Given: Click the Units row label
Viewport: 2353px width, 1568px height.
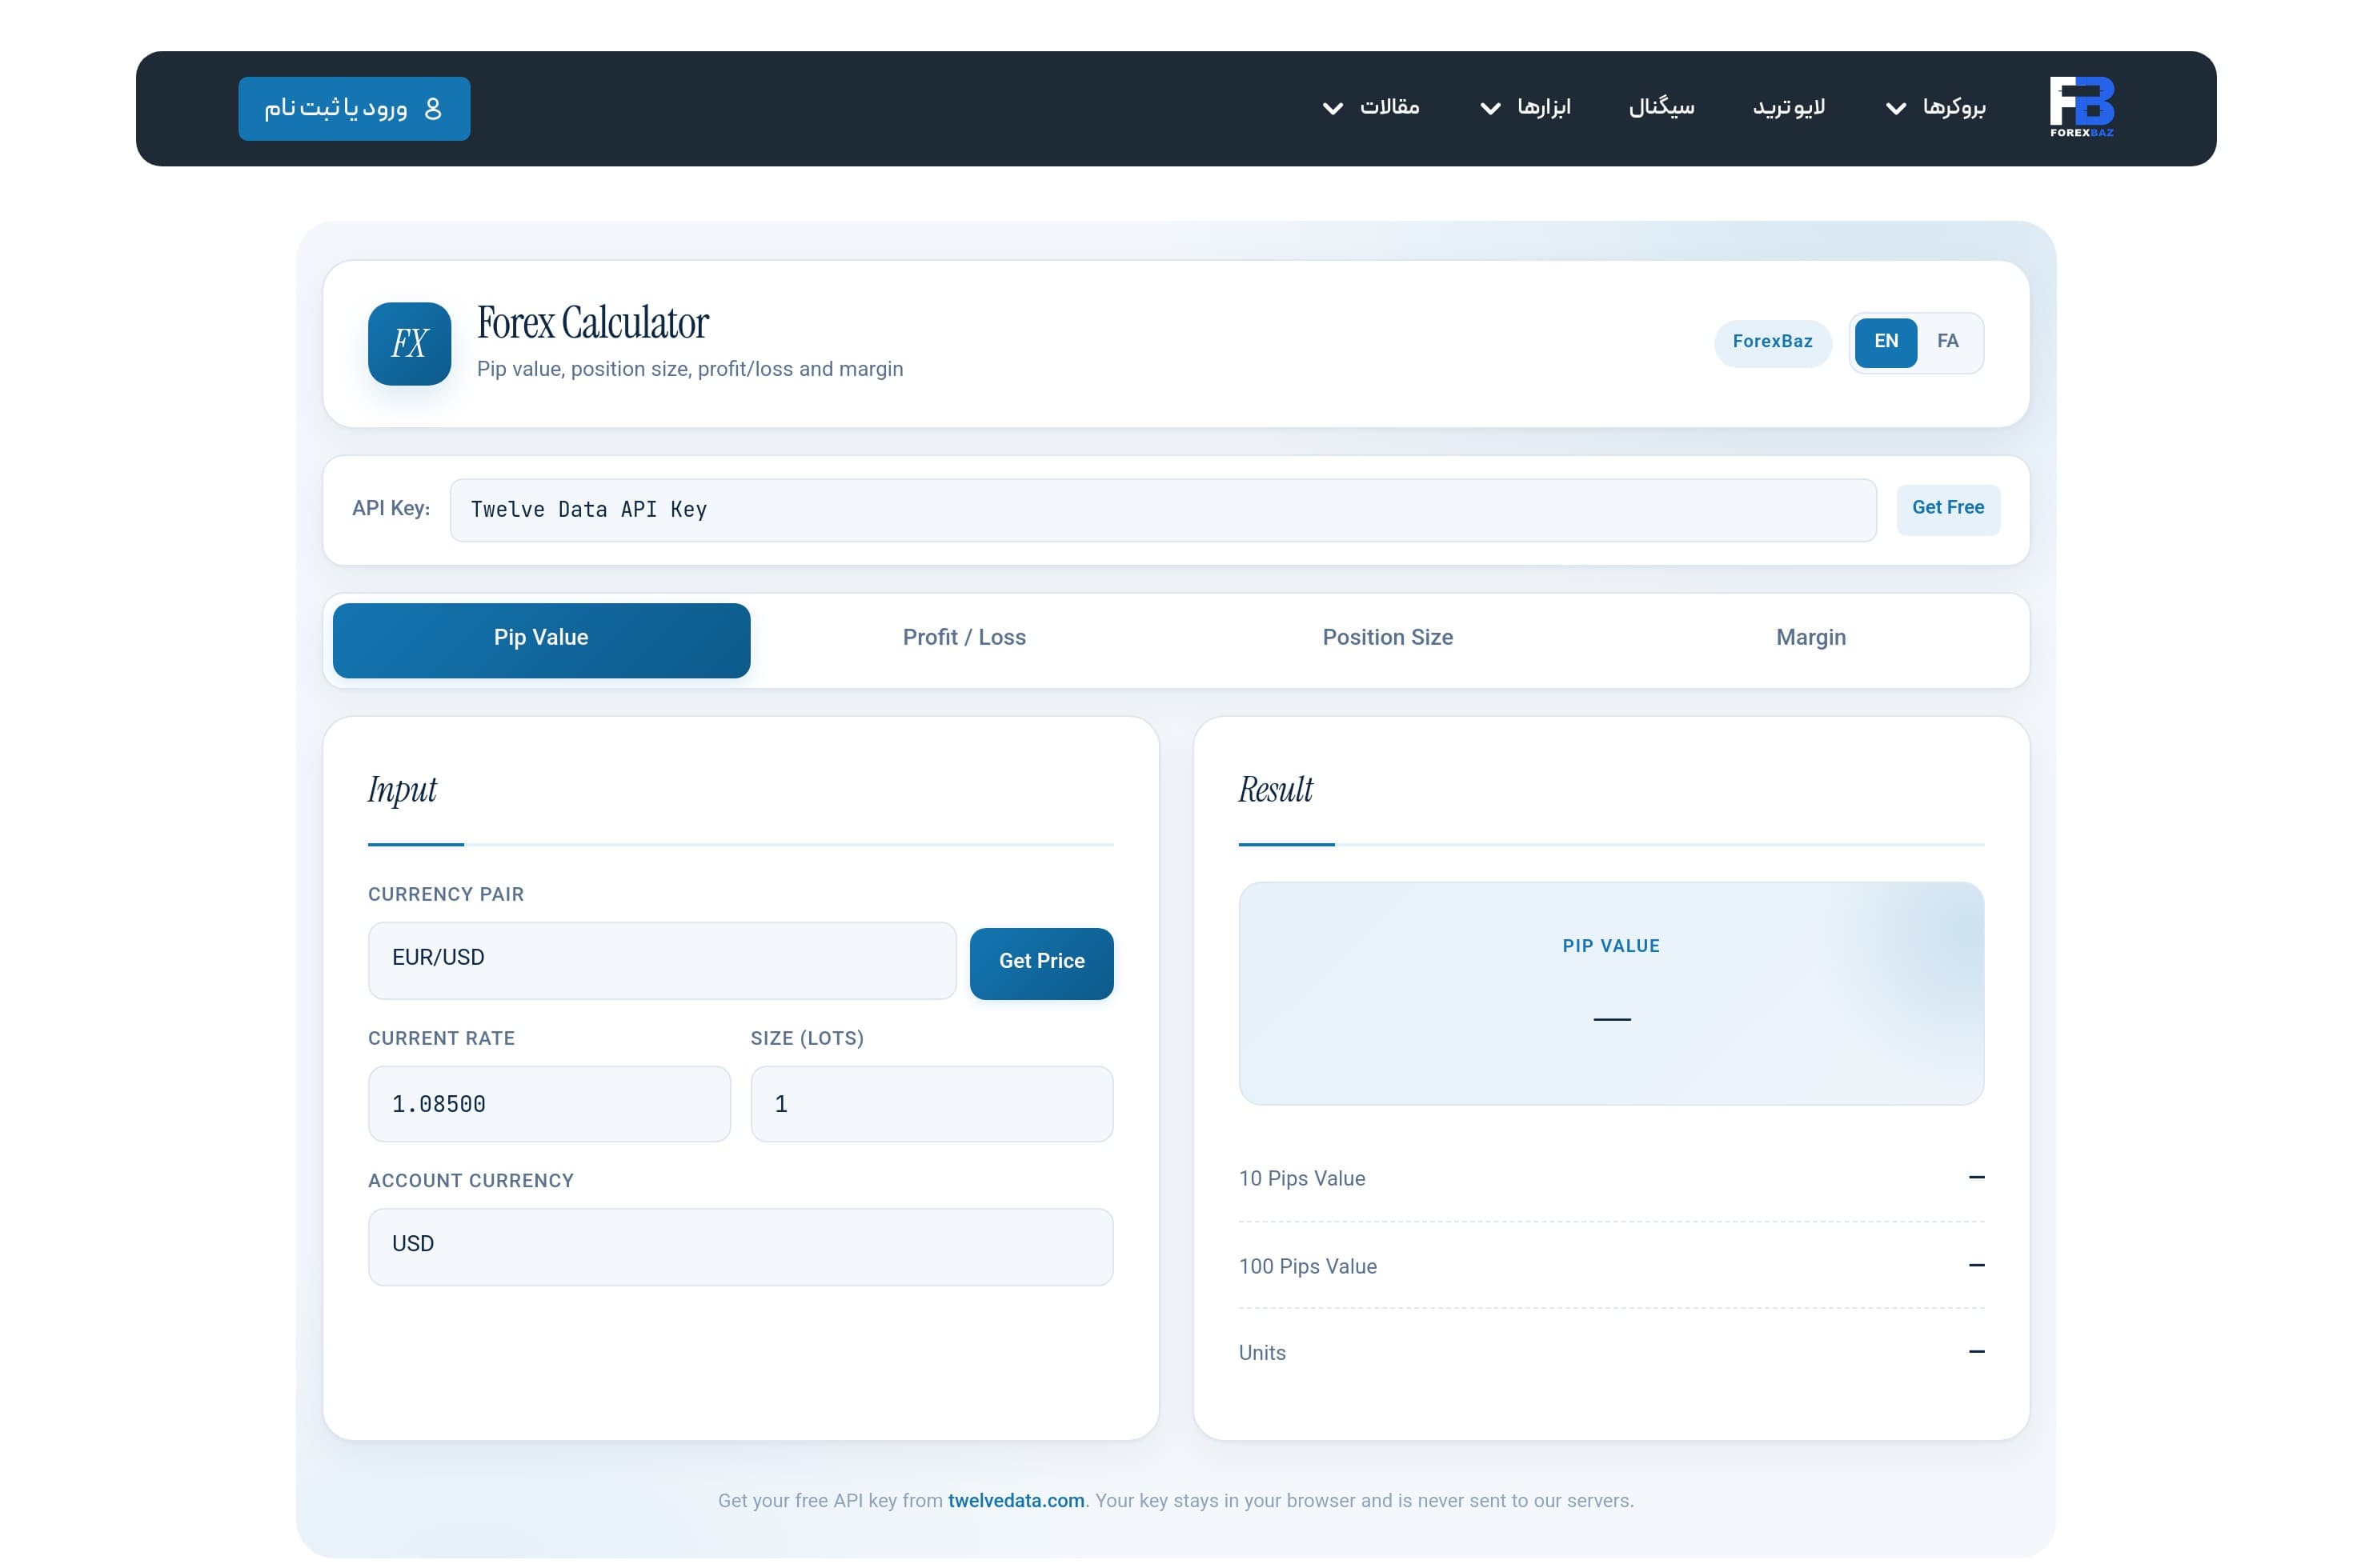Looking at the screenshot, I should click(1261, 1353).
